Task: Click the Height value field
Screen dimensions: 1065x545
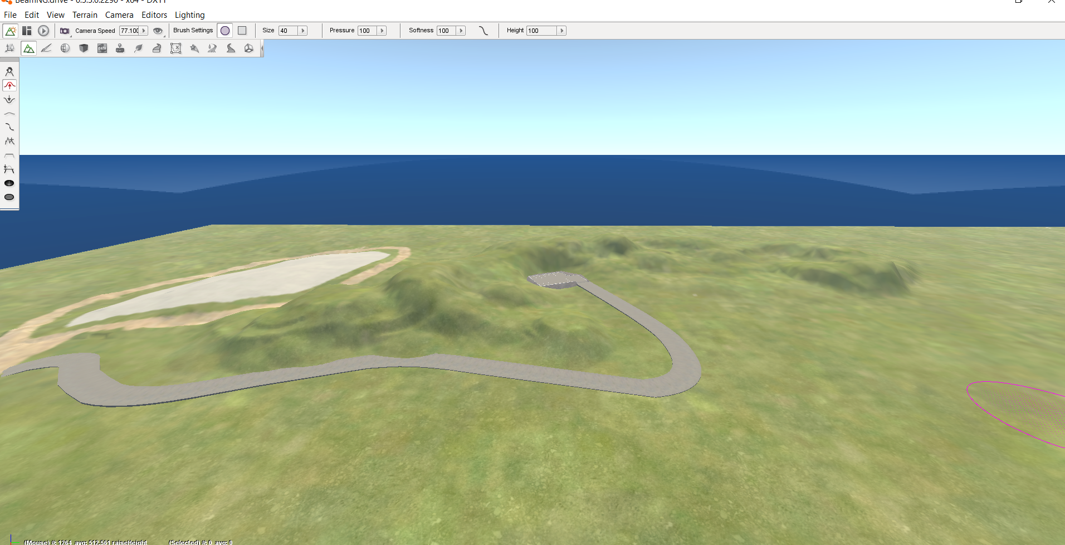Action: coord(542,31)
